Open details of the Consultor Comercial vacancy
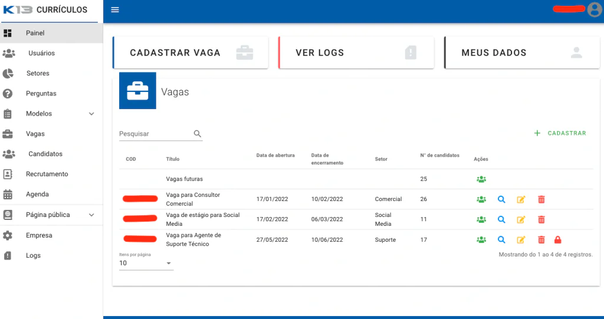Viewport: 604px width, 319px height. (x=501, y=199)
